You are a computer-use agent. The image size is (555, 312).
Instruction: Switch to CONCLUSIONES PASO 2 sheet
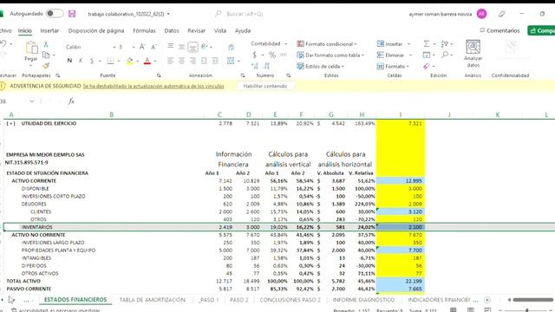(x=290, y=300)
